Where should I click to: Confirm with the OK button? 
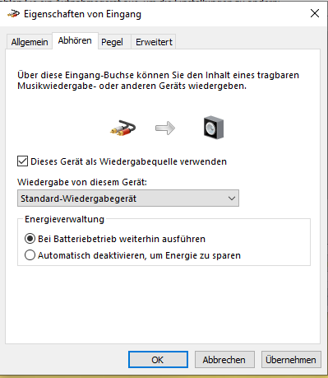[158, 359]
